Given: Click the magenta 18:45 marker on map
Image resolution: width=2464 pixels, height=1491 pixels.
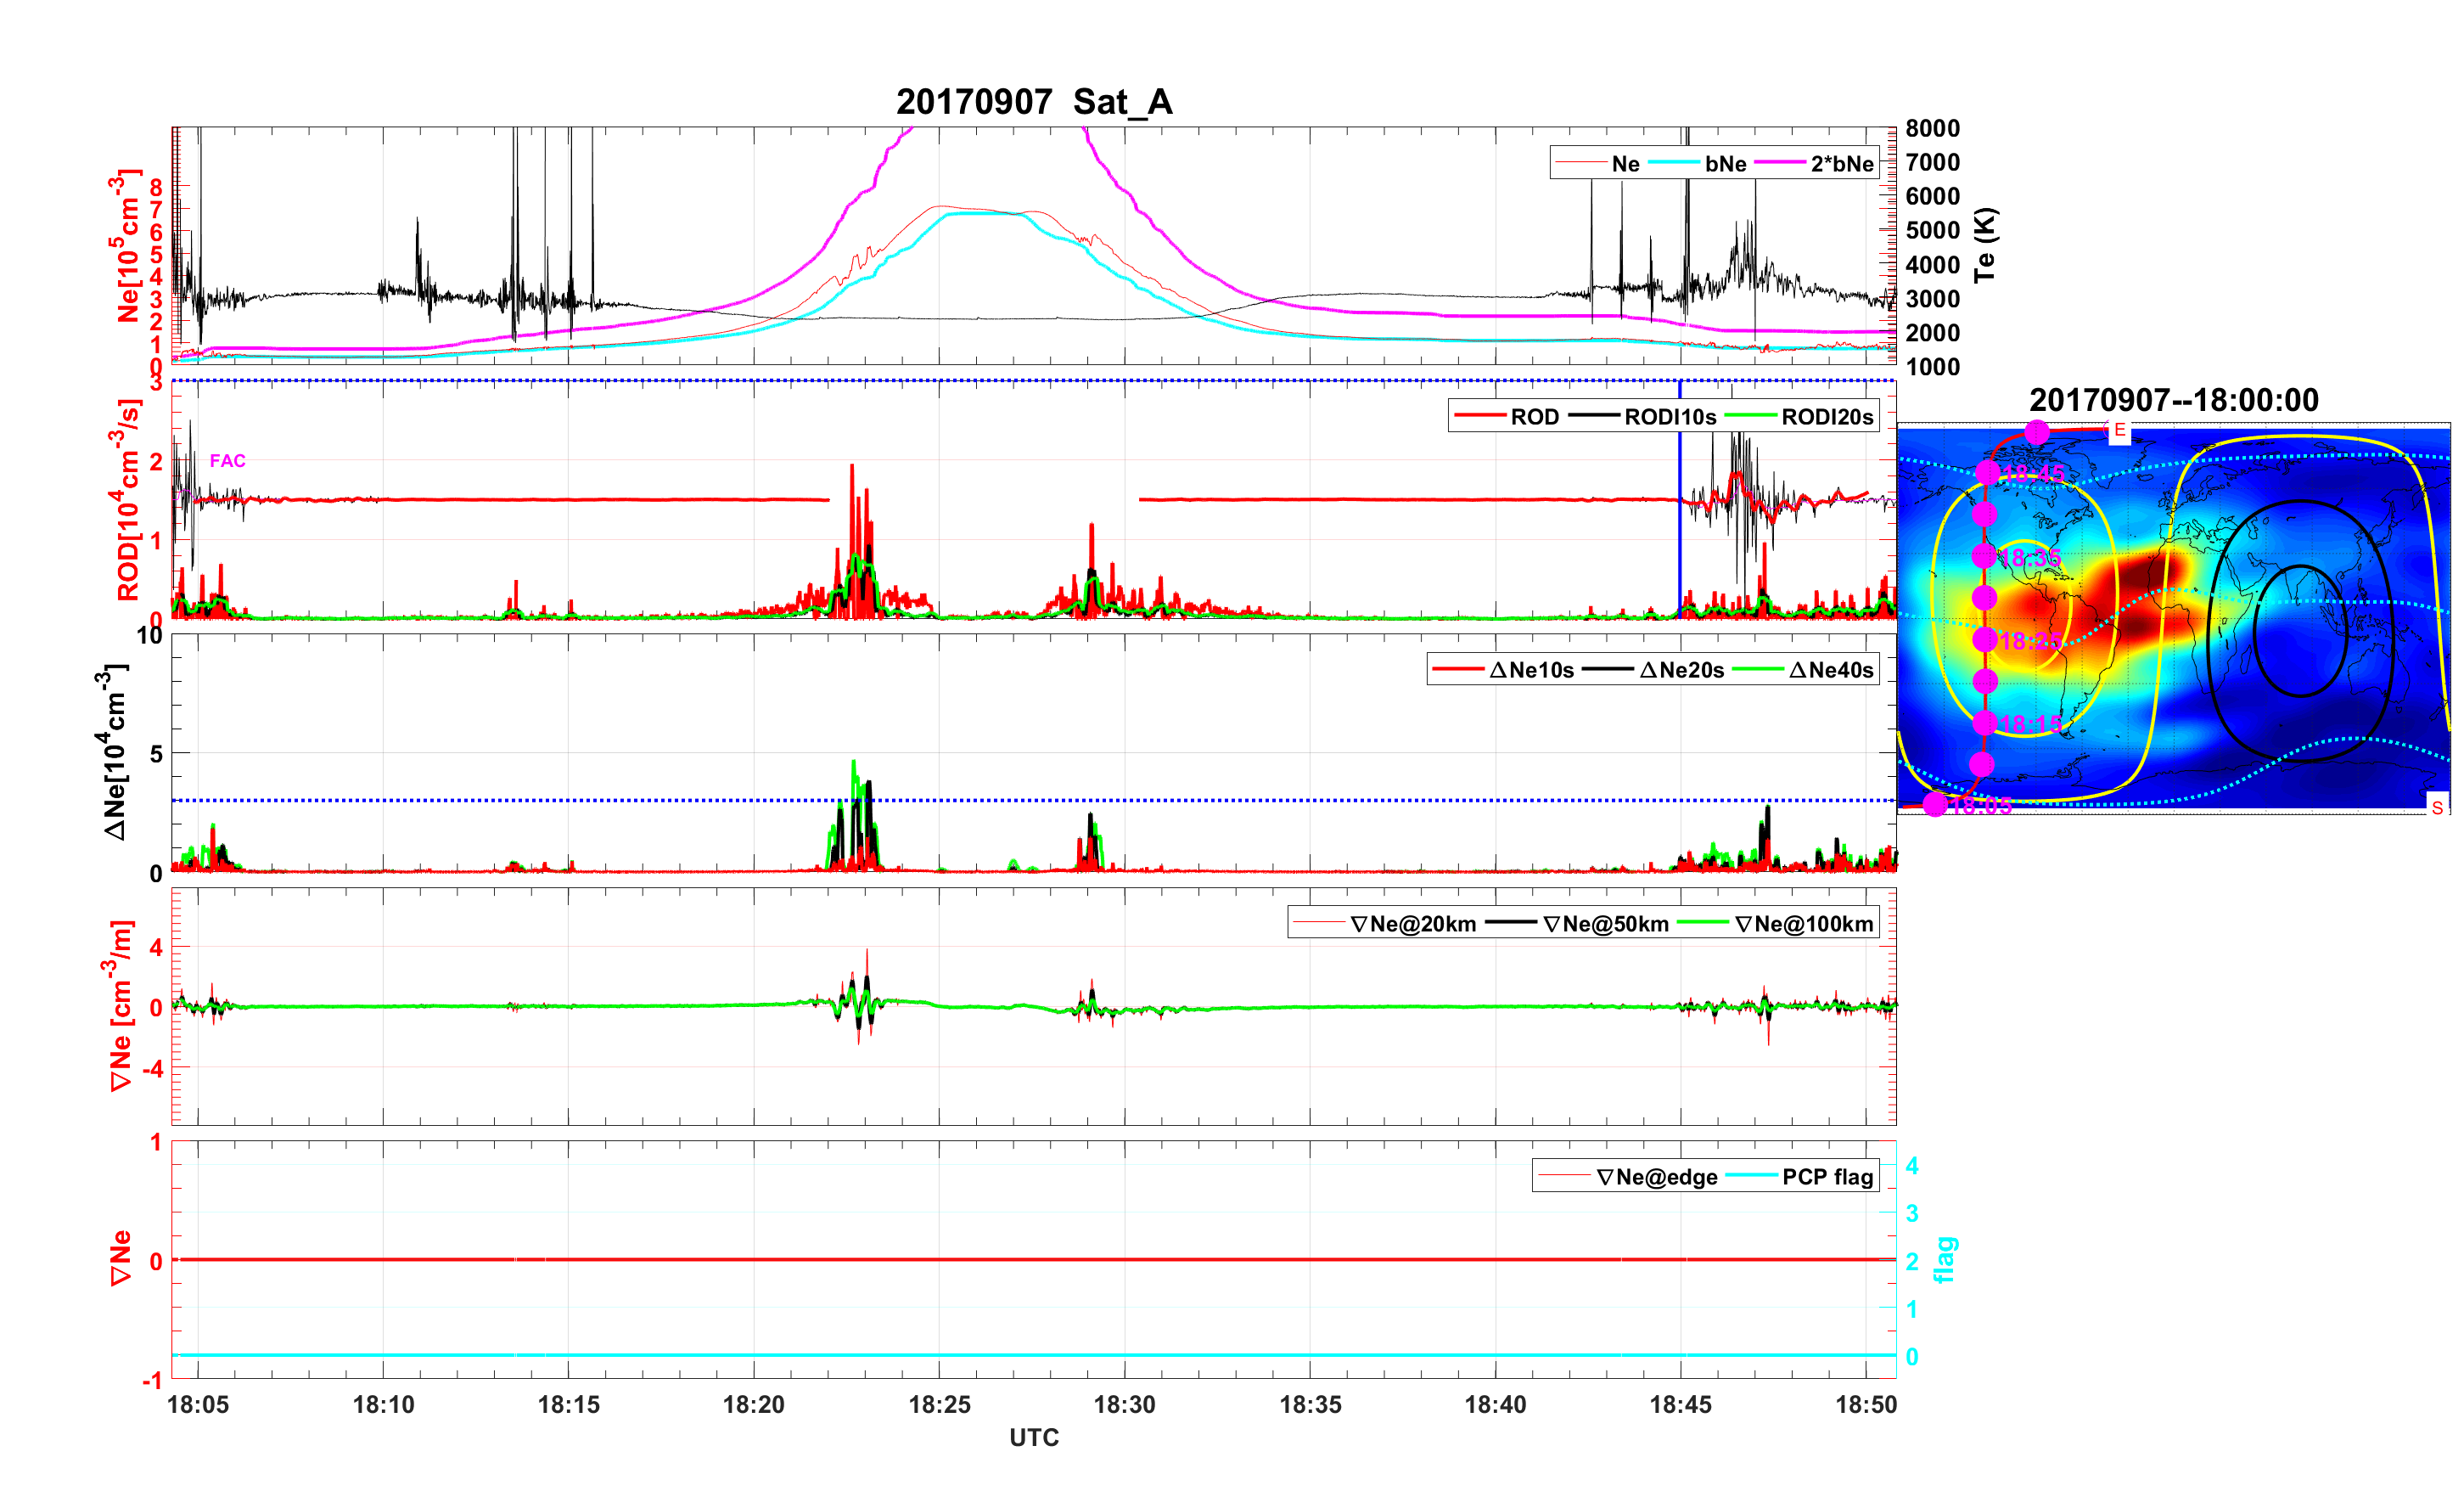Looking at the screenshot, I should 1987,472.
